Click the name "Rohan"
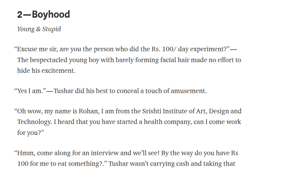Image resolution: width=287 pixels, height=171 pixels. (x=88, y=111)
